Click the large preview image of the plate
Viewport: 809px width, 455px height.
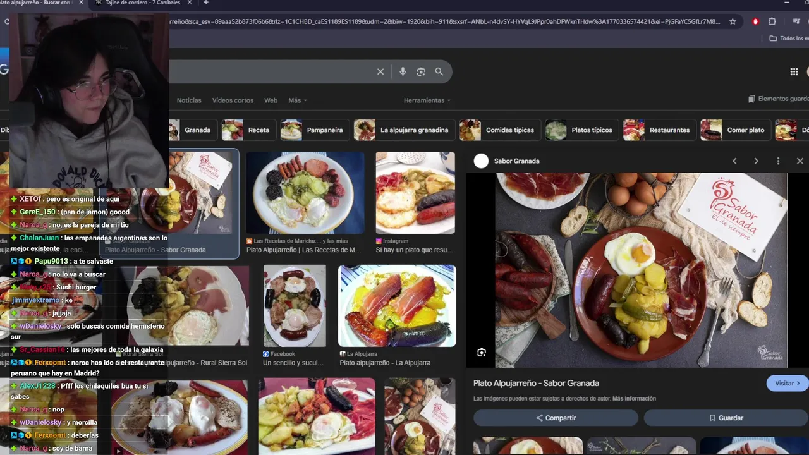tap(641, 270)
